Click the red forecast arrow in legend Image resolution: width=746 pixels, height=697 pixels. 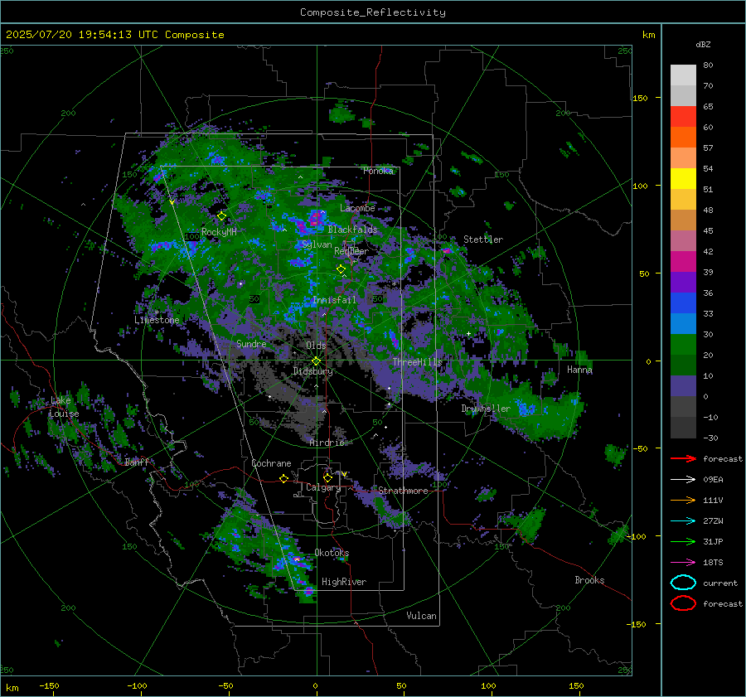pos(683,458)
